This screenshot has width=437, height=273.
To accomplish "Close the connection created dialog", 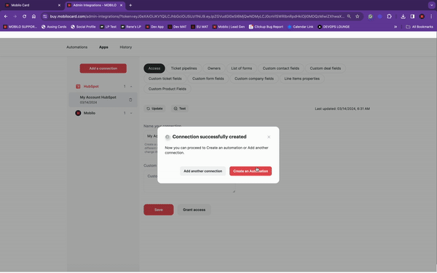I will coord(269,137).
